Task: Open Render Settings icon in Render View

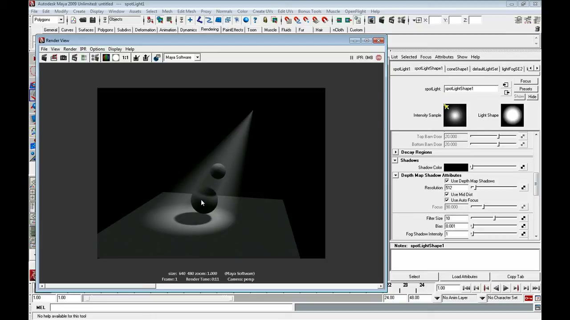Action: click(x=95, y=57)
